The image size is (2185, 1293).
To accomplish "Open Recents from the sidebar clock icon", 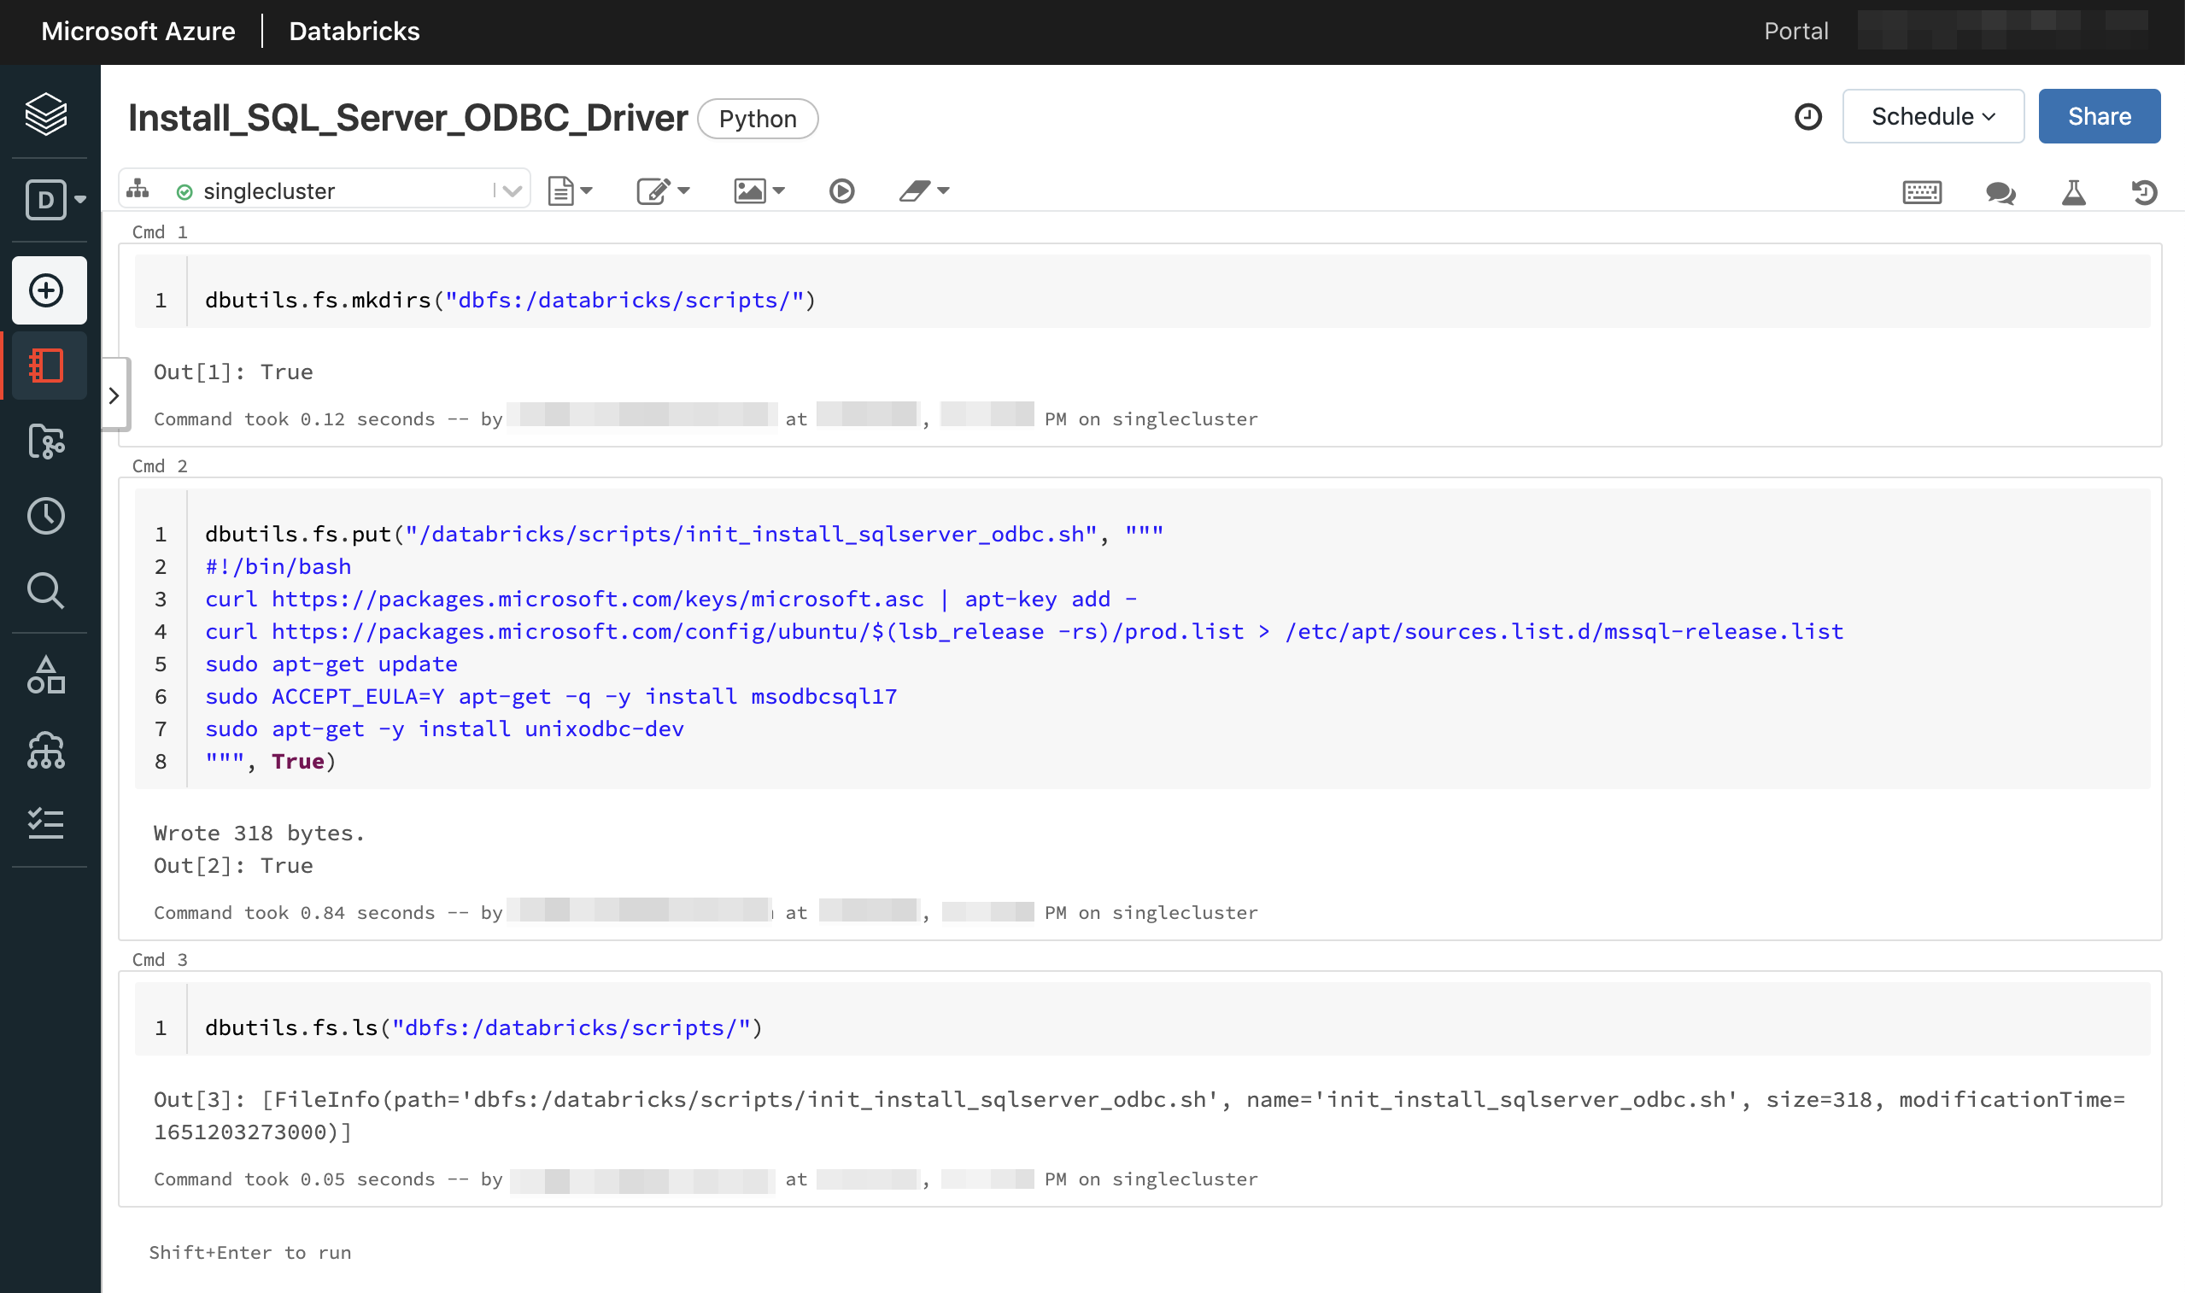I will point(45,515).
